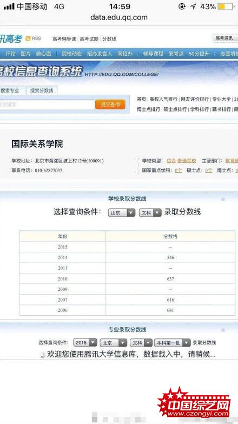The width and height of the screenshot is (238, 424).
Task: Click the 腾讯高考 logo
Action: click(11, 39)
